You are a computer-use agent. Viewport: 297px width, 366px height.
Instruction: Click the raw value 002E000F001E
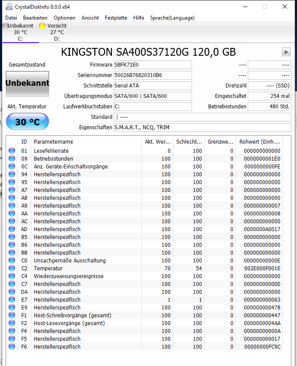click(262, 269)
